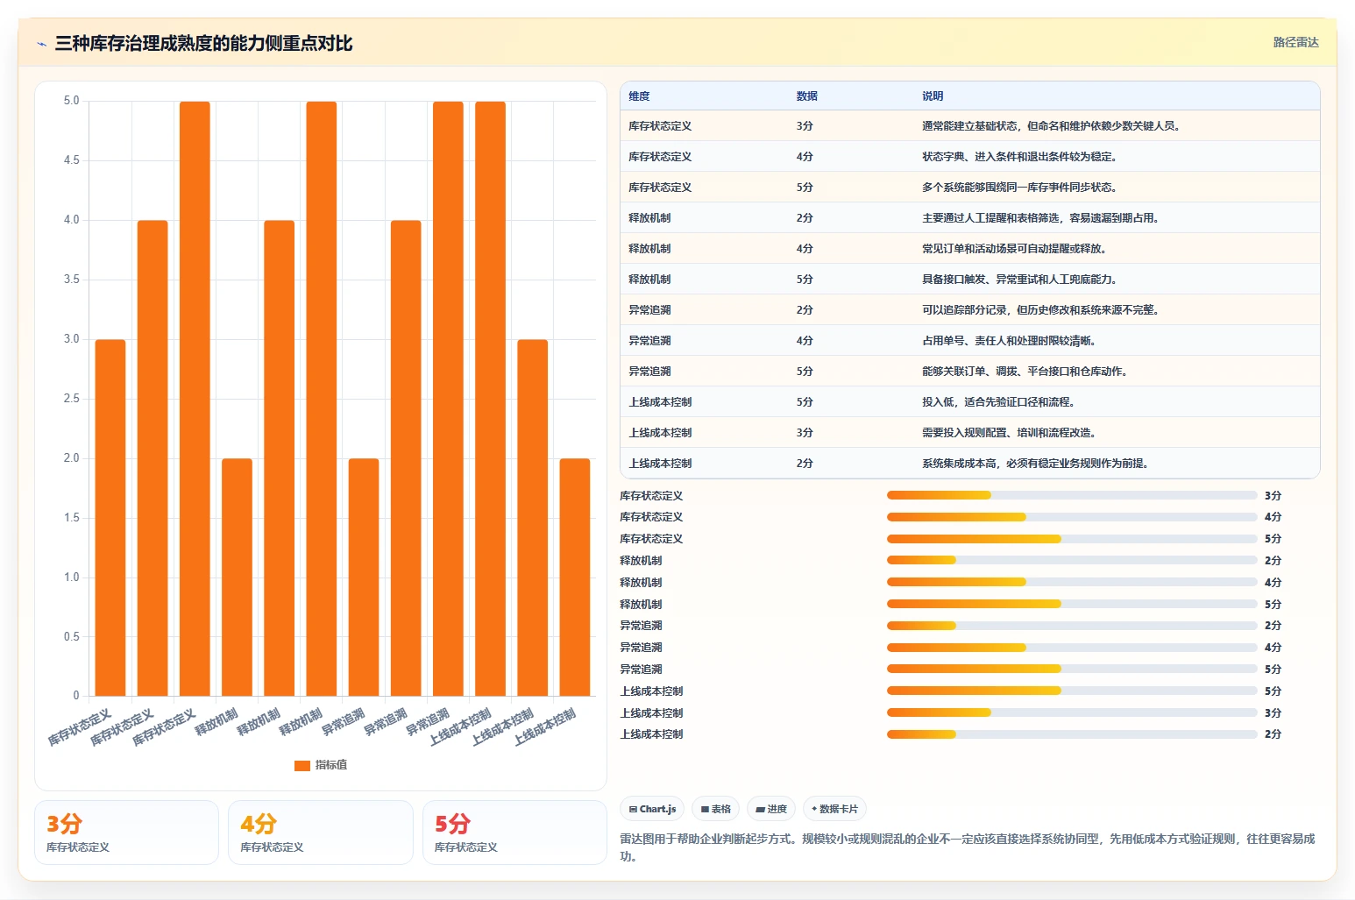Select row text 多个系统能够围绕同一库存事件同步状态
This screenshot has height=900, width=1355.
[x=1021, y=188]
